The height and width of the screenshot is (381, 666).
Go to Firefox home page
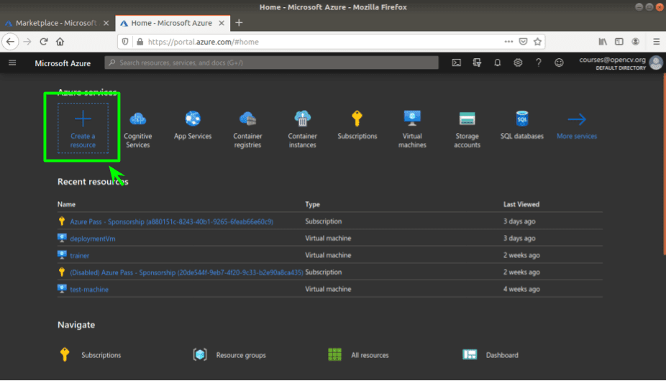coord(60,42)
